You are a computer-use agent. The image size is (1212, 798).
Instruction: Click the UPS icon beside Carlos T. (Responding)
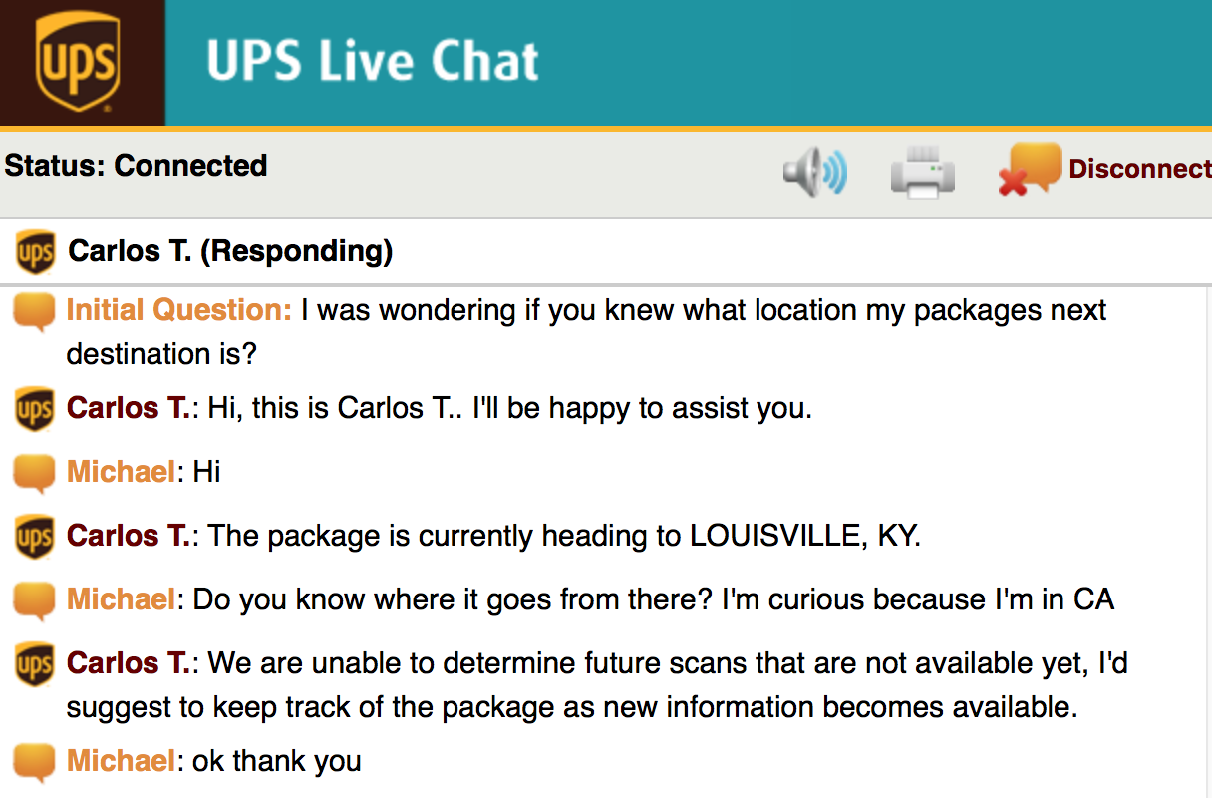(36, 252)
